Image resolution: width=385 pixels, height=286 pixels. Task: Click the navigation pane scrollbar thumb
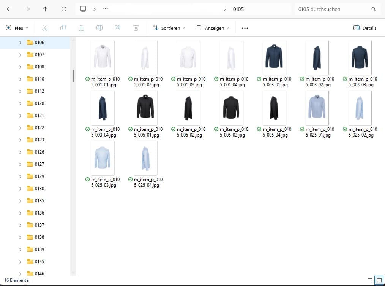(73, 76)
